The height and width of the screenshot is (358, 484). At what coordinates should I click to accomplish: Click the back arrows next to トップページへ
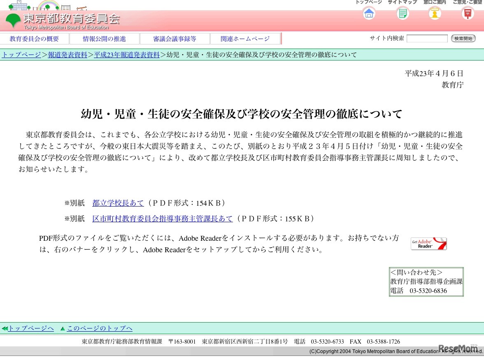(5, 328)
